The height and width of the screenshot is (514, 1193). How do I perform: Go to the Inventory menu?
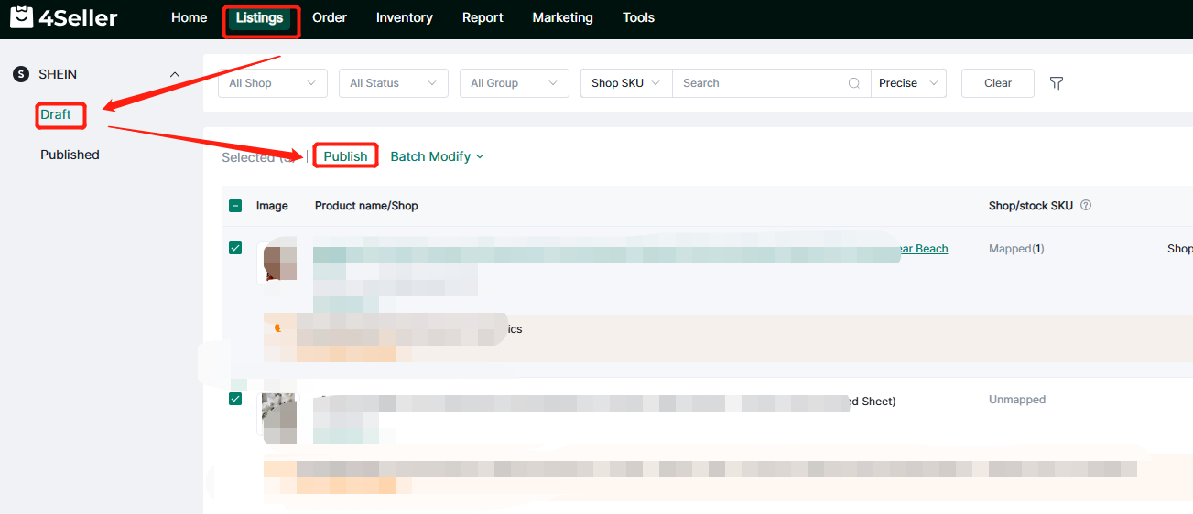tap(404, 18)
